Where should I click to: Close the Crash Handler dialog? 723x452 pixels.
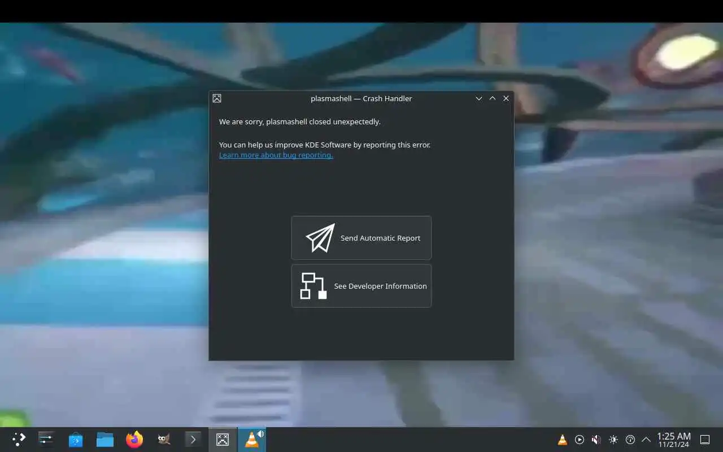click(x=506, y=98)
